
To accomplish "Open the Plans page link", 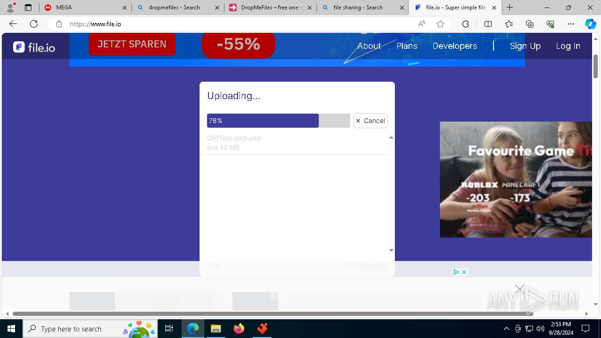I will pos(407,46).
